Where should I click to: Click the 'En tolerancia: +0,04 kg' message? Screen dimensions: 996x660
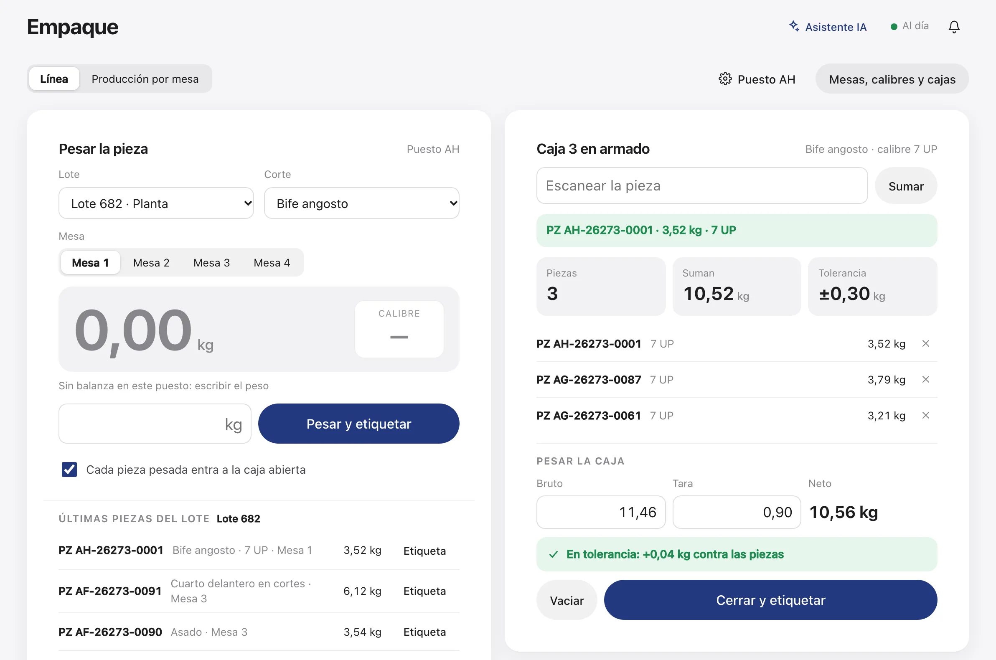tap(737, 554)
